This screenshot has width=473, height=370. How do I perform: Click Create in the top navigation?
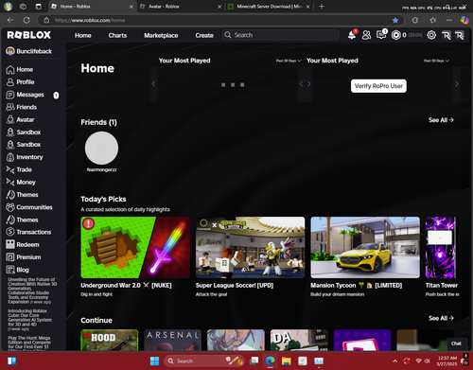(x=204, y=35)
